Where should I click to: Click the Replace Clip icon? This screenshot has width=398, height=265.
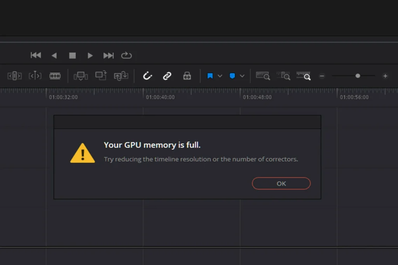(x=121, y=76)
